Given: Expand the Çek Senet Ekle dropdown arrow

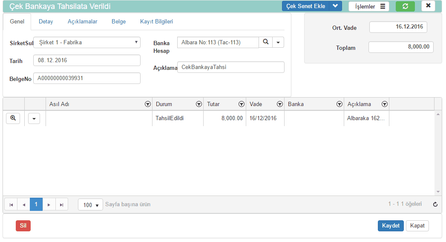Looking at the screenshot, I should pyautogui.click(x=336, y=6).
